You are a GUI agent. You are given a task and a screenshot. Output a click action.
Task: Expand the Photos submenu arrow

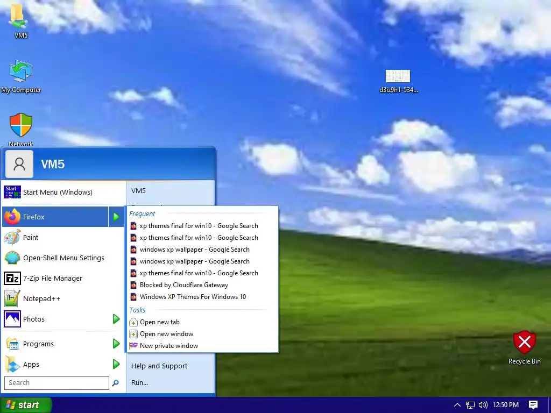coord(116,319)
